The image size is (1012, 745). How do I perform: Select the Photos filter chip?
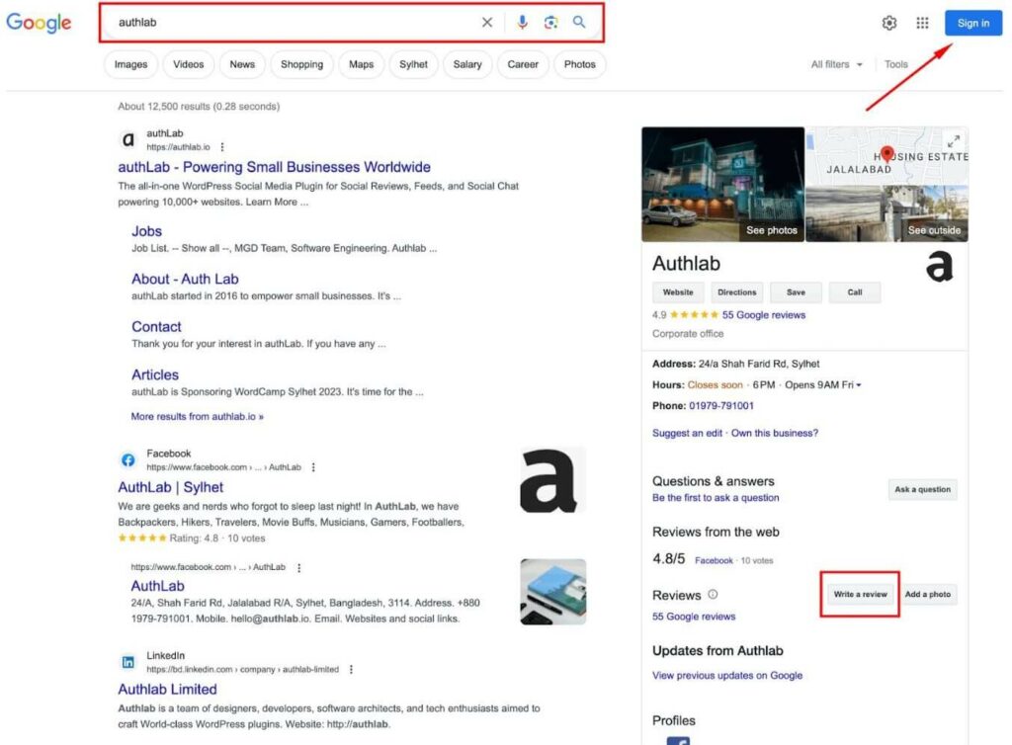579,64
